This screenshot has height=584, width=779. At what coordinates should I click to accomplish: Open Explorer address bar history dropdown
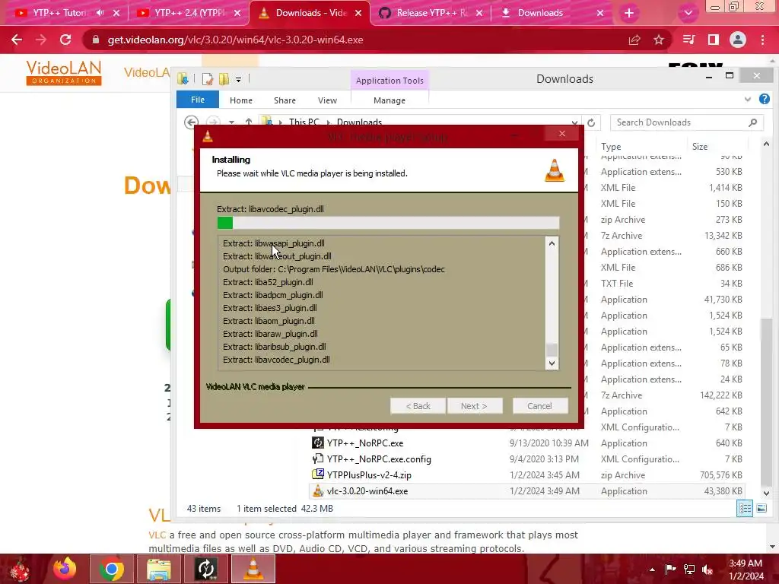(x=574, y=122)
